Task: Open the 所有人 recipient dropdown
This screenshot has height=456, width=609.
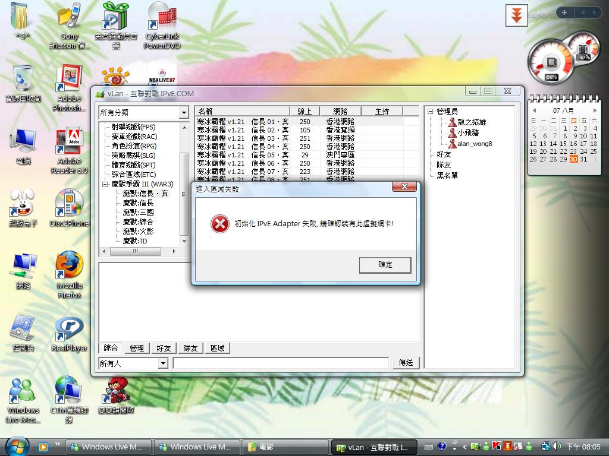Action: [132, 363]
